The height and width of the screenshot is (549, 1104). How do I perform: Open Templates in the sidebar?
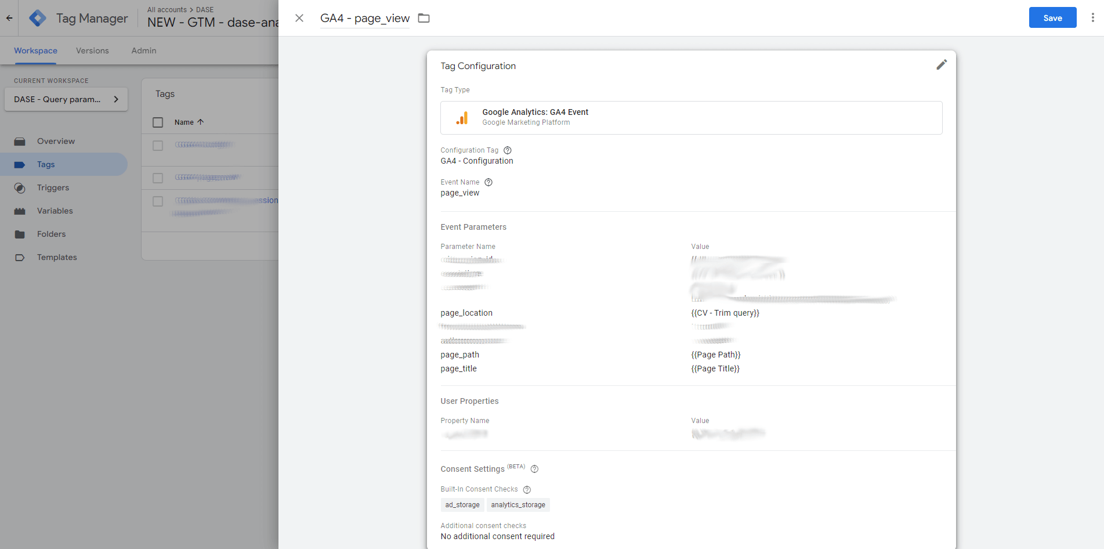(x=57, y=257)
